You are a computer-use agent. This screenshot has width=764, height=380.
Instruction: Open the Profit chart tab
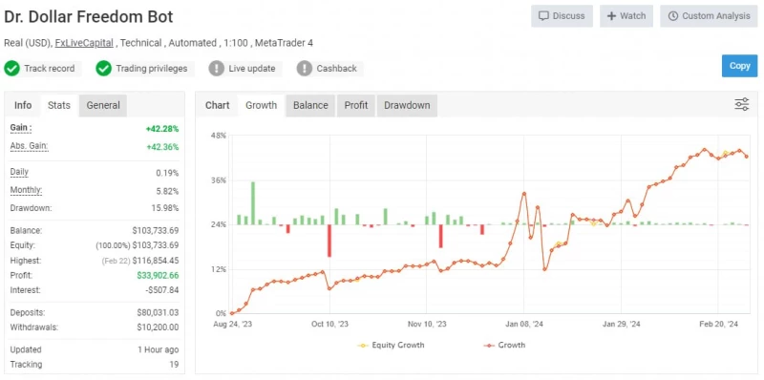(x=355, y=105)
